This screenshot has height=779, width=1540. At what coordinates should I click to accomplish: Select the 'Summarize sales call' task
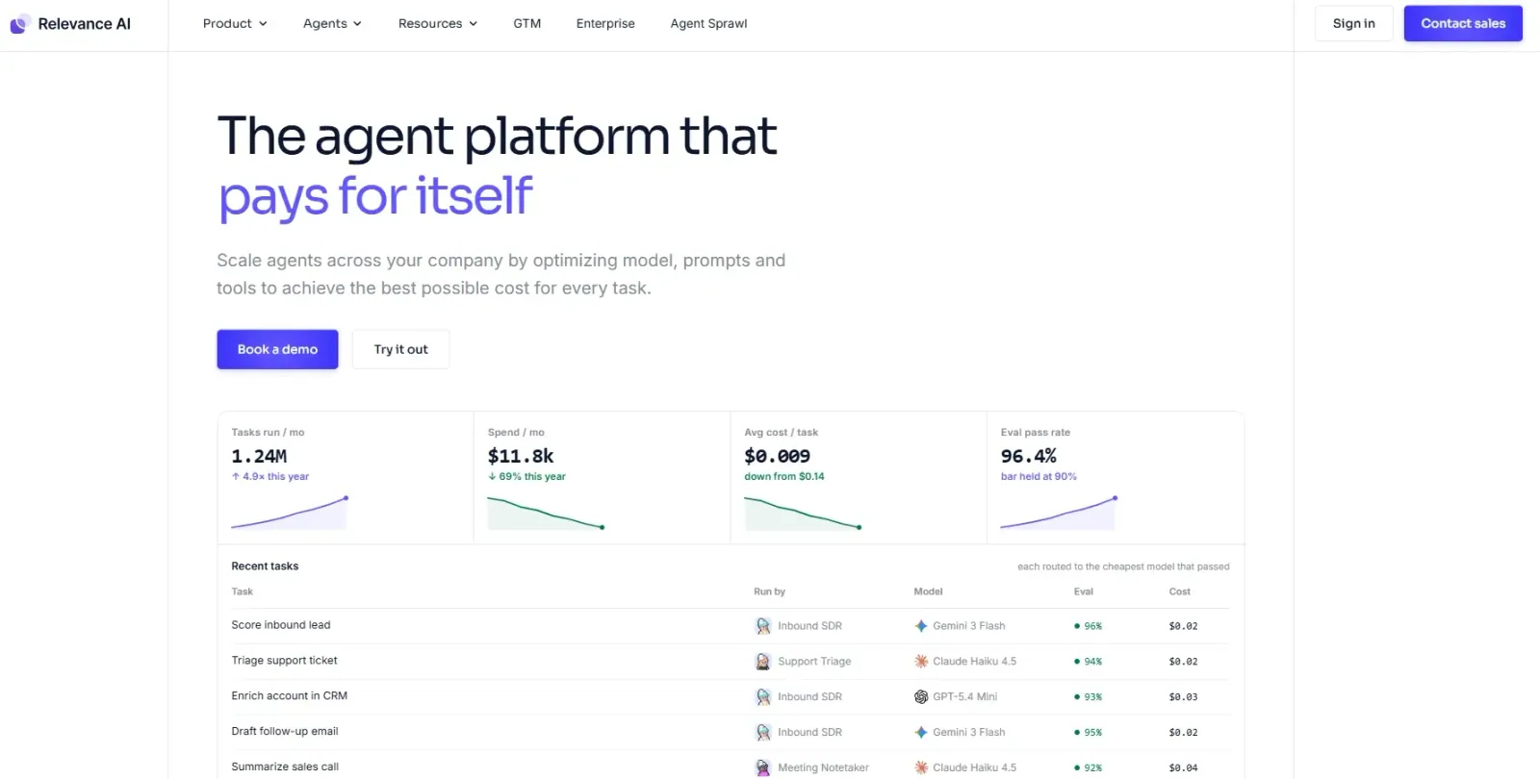285,767
